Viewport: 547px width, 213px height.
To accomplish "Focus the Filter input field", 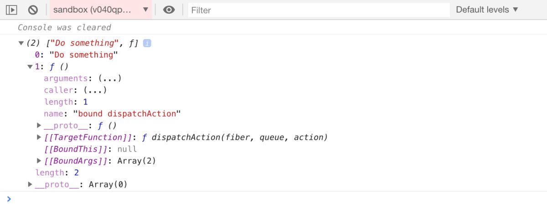I will pos(319,10).
